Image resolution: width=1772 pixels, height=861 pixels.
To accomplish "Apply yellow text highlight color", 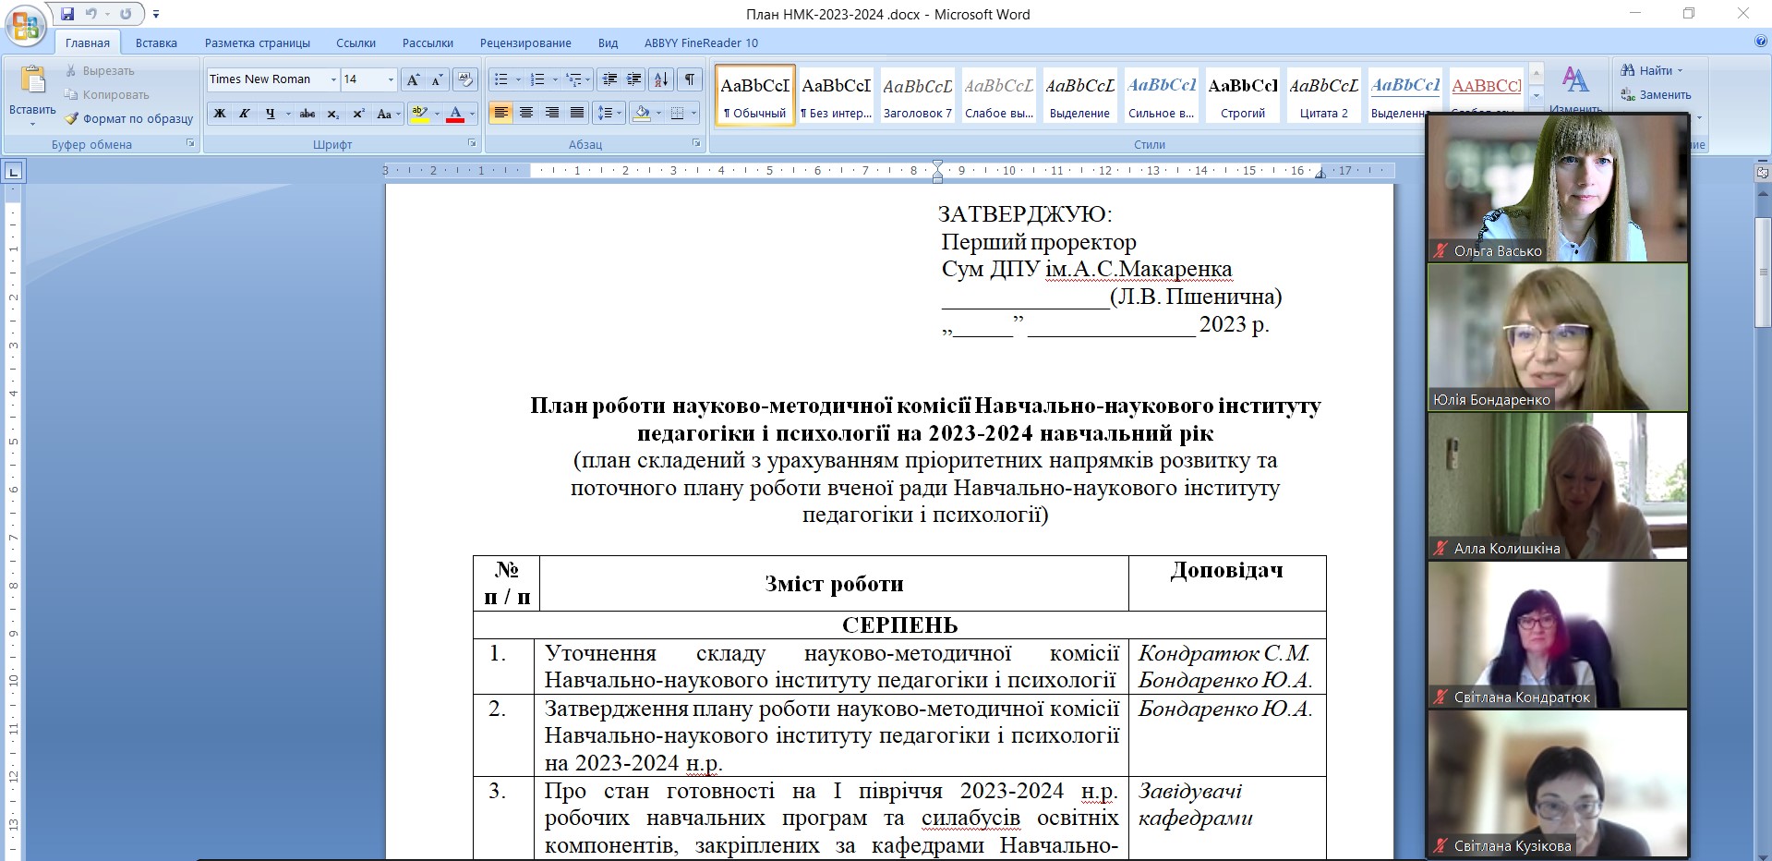I will click(419, 114).
